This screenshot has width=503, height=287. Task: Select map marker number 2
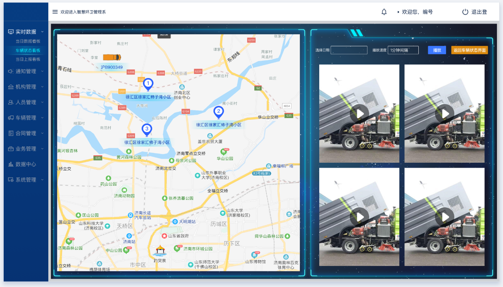coord(218,112)
